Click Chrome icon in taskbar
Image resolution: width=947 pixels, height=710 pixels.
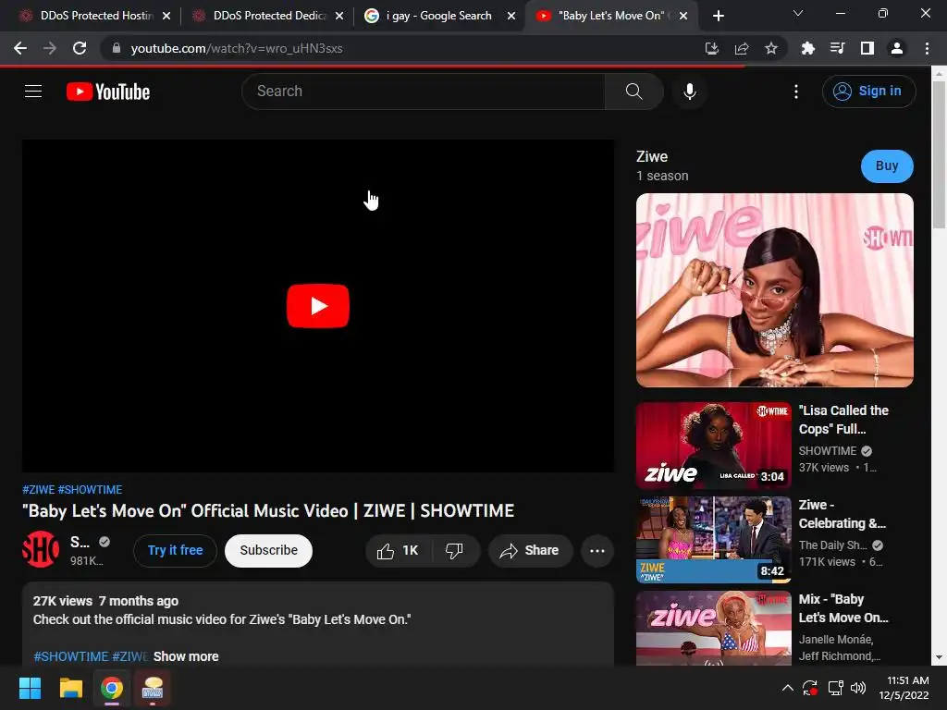(112, 688)
